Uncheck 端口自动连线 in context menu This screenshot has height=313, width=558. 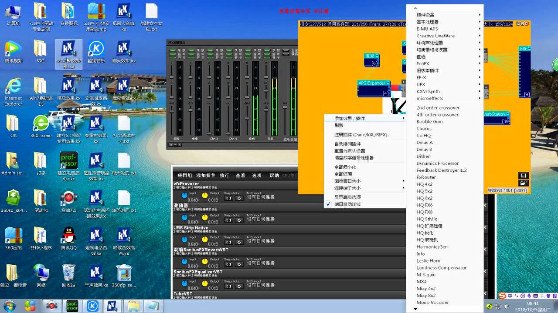[365, 204]
